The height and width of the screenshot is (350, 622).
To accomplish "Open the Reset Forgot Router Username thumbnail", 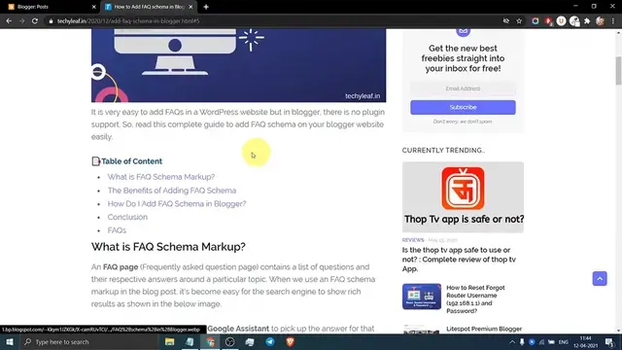I will click(421, 297).
